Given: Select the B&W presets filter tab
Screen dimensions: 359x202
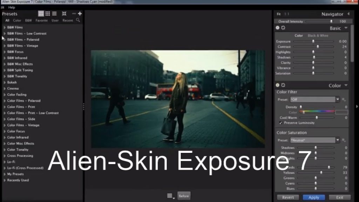Looking at the screenshot, I should tap(28, 20).
